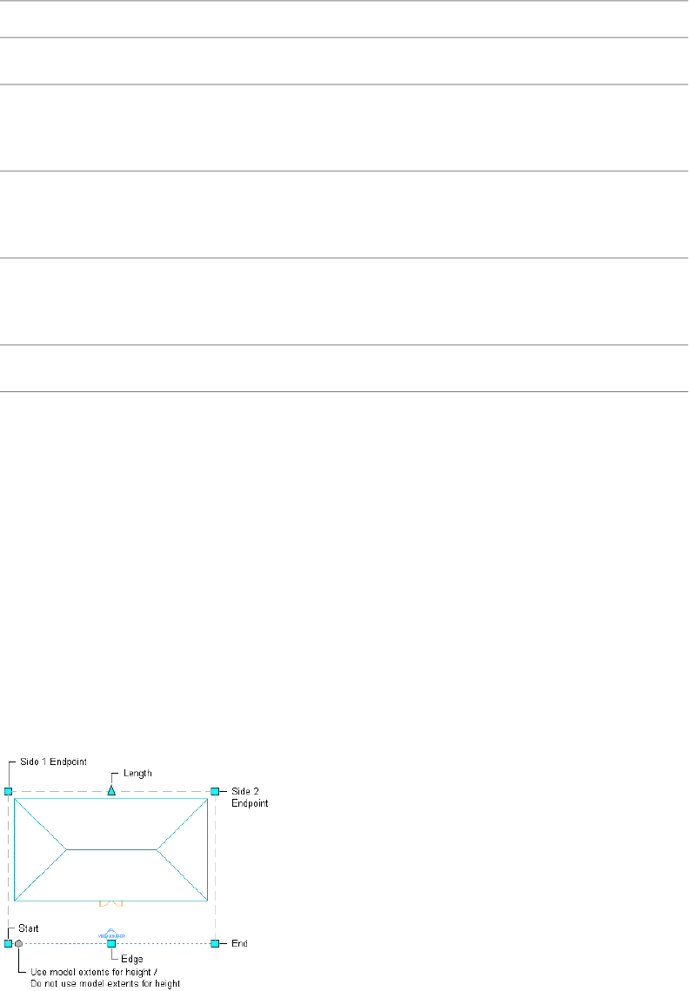Click the Edge grip square
The image size is (689, 991).
[x=111, y=942]
